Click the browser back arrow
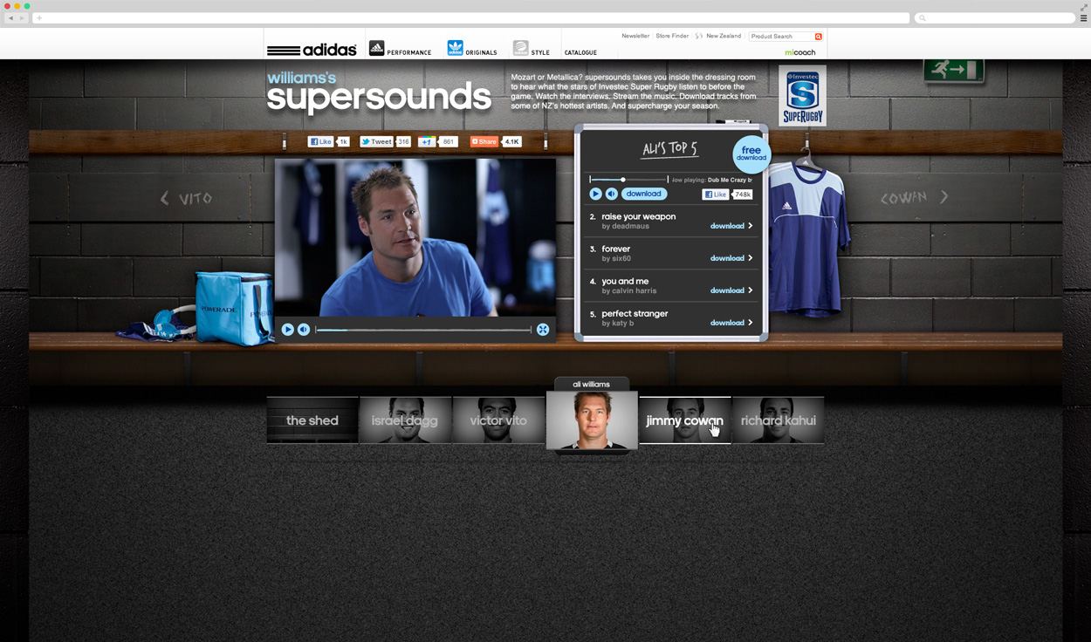This screenshot has width=1091, height=642. click(10, 17)
